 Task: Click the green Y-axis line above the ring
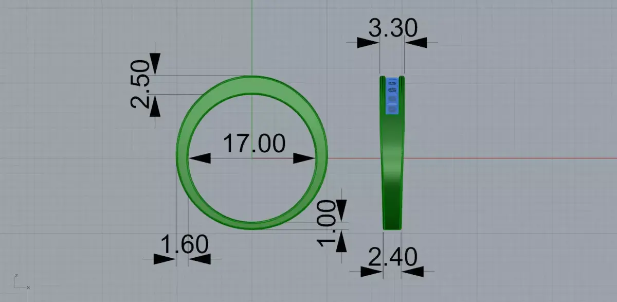tap(251, 37)
